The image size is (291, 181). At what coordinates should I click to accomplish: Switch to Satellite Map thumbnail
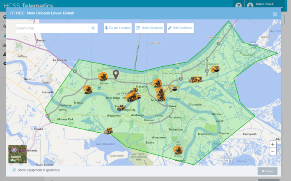point(18,154)
